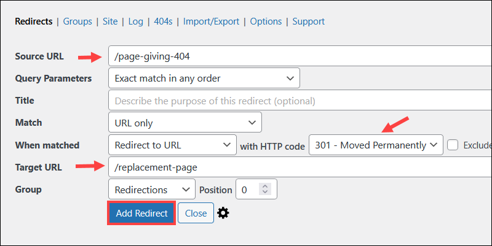Go to the Log tab
Image resolution: width=492 pixels, height=246 pixels.
pos(135,21)
